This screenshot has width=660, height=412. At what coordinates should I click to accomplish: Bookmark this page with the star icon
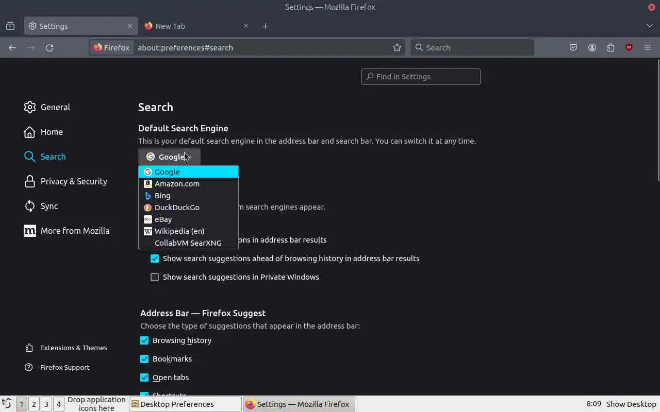pyautogui.click(x=397, y=47)
